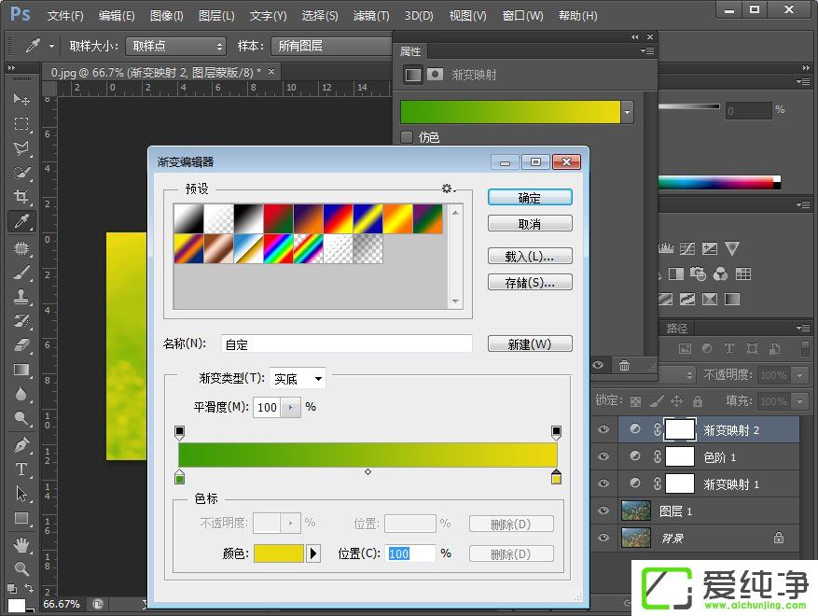The height and width of the screenshot is (616, 818).
Task: Click the 确定 button
Action: (x=530, y=198)
